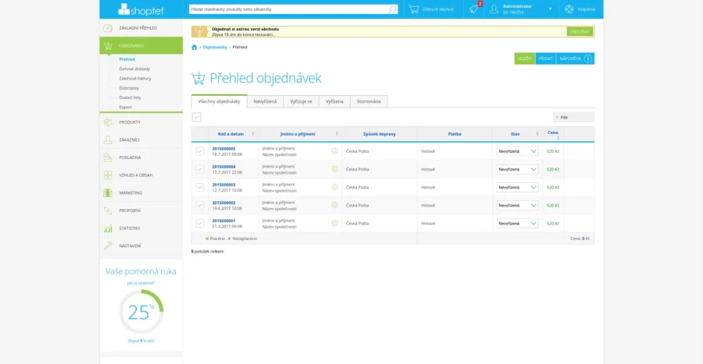
Task: Check the box for order 2015000002
Action: pyautogui.click(x=199, y=205)
